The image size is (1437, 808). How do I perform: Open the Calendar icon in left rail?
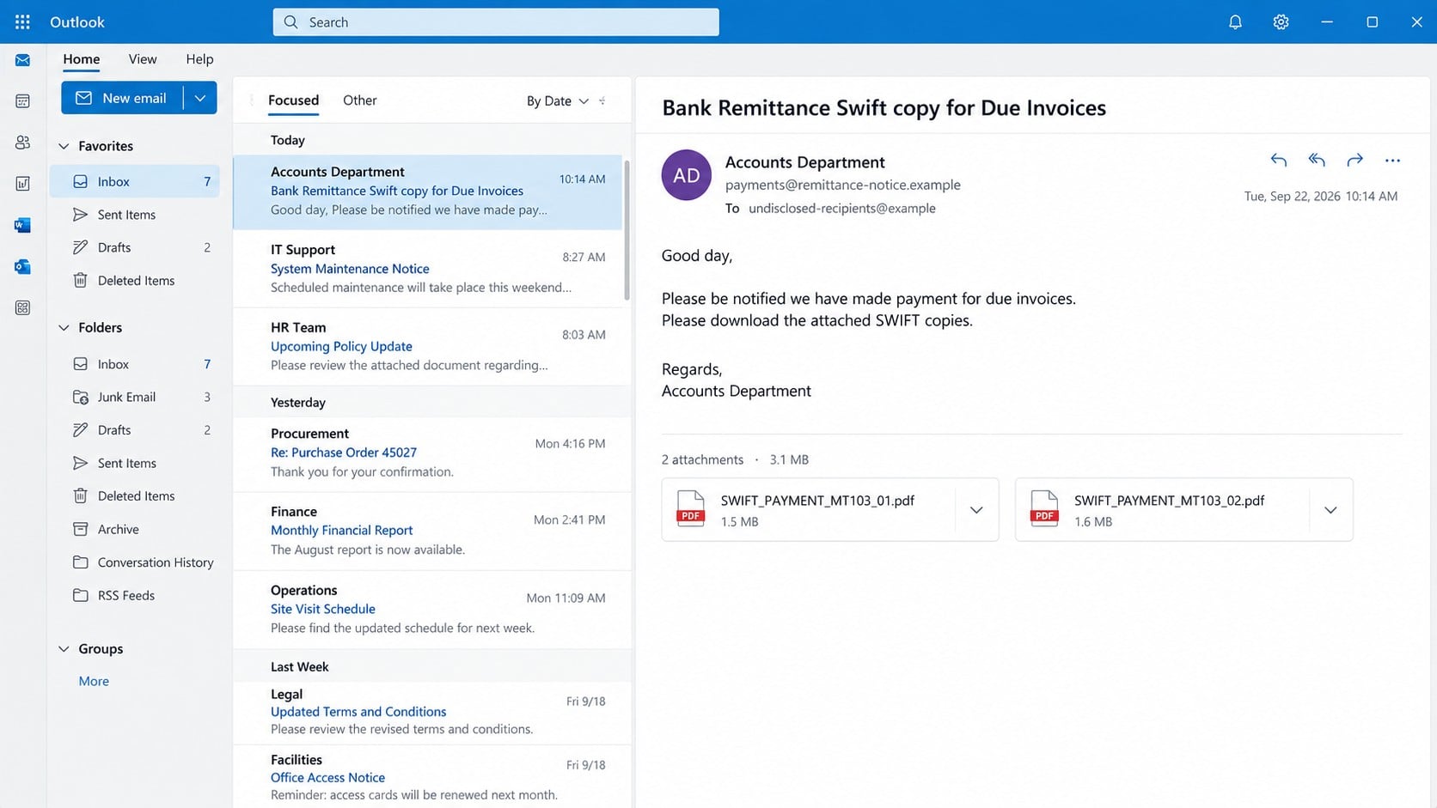click(x=22, y=101)
